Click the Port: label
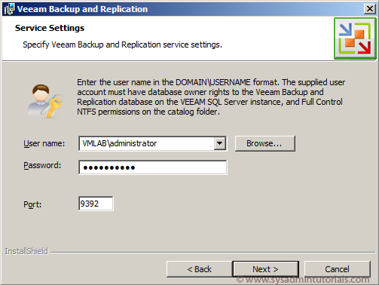This screenshot has height=285, width=379. (x=32, y=204)
